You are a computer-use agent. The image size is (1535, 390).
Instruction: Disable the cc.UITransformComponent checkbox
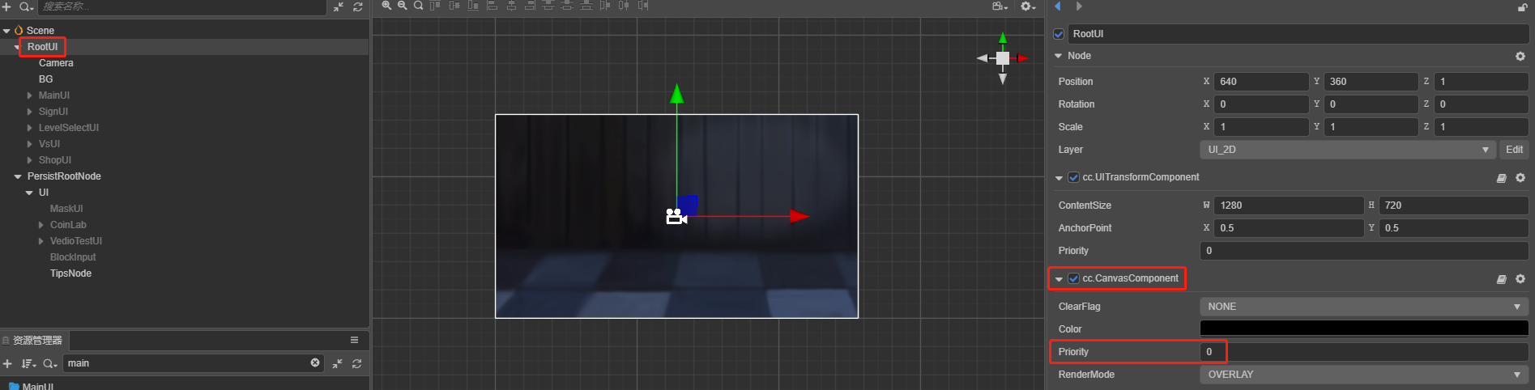click(1073, 177)
